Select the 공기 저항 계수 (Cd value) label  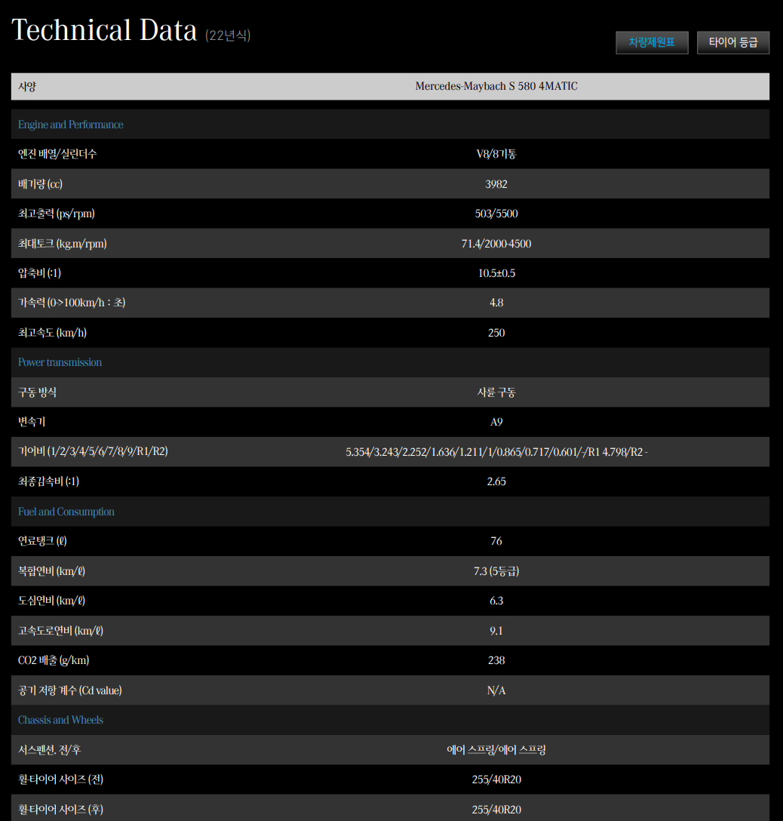click(x=70, y=690)
